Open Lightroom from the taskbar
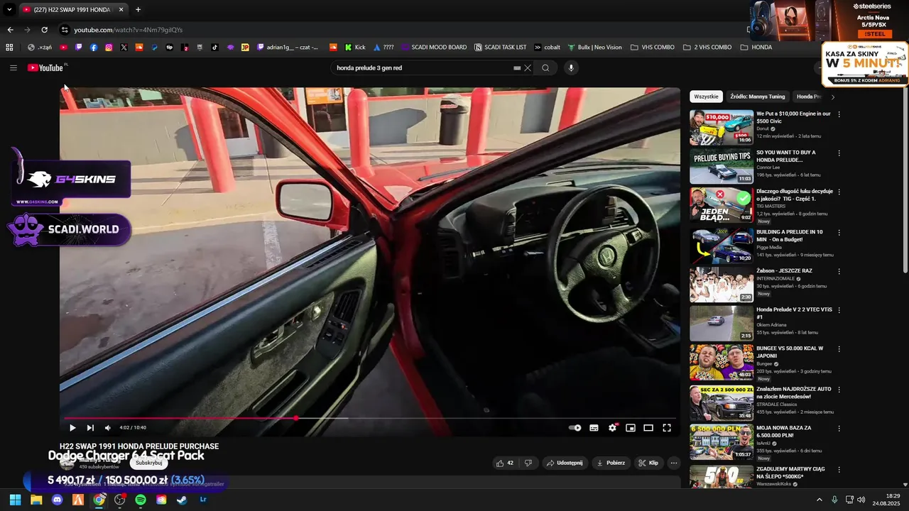Viewport: 909px width, 511px height. (x=203, y=500)
